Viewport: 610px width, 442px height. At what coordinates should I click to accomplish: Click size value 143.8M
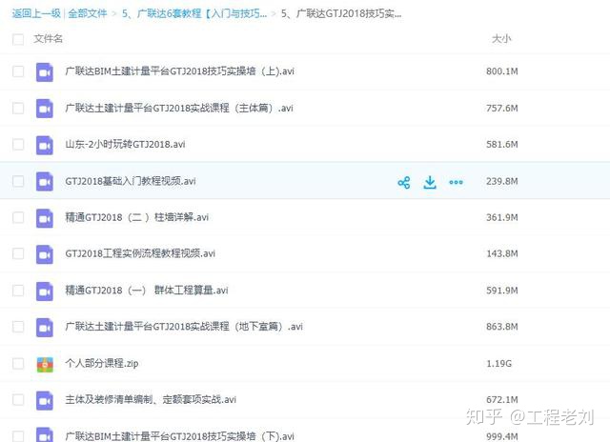pos(502,253)
